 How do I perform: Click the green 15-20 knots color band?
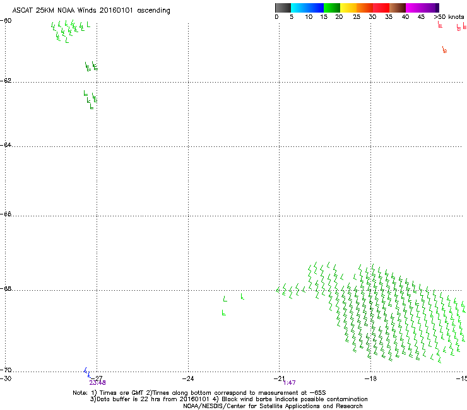click(332, 8)
